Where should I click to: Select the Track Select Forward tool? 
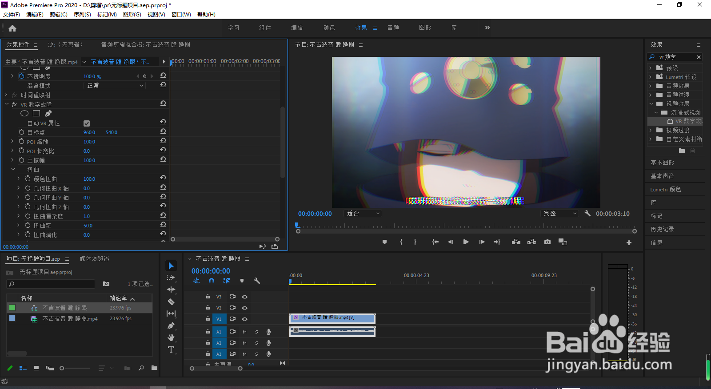pyautogui.click(x=171, y=278)
